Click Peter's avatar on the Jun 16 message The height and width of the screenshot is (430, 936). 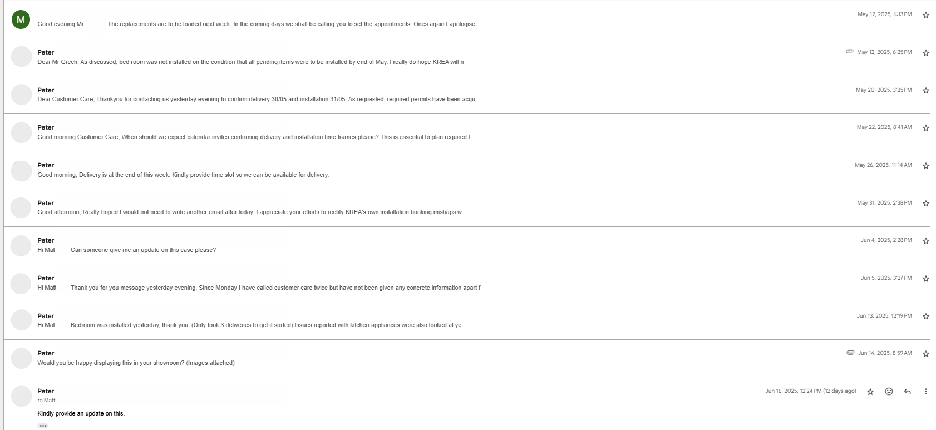click(x=21, y=396)
